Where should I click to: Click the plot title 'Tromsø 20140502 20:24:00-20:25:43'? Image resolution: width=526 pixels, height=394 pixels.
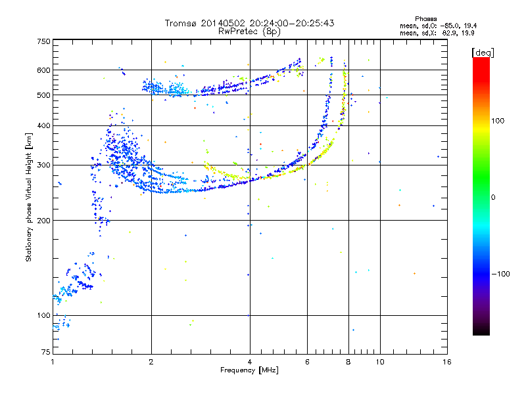tap(249, 23)
